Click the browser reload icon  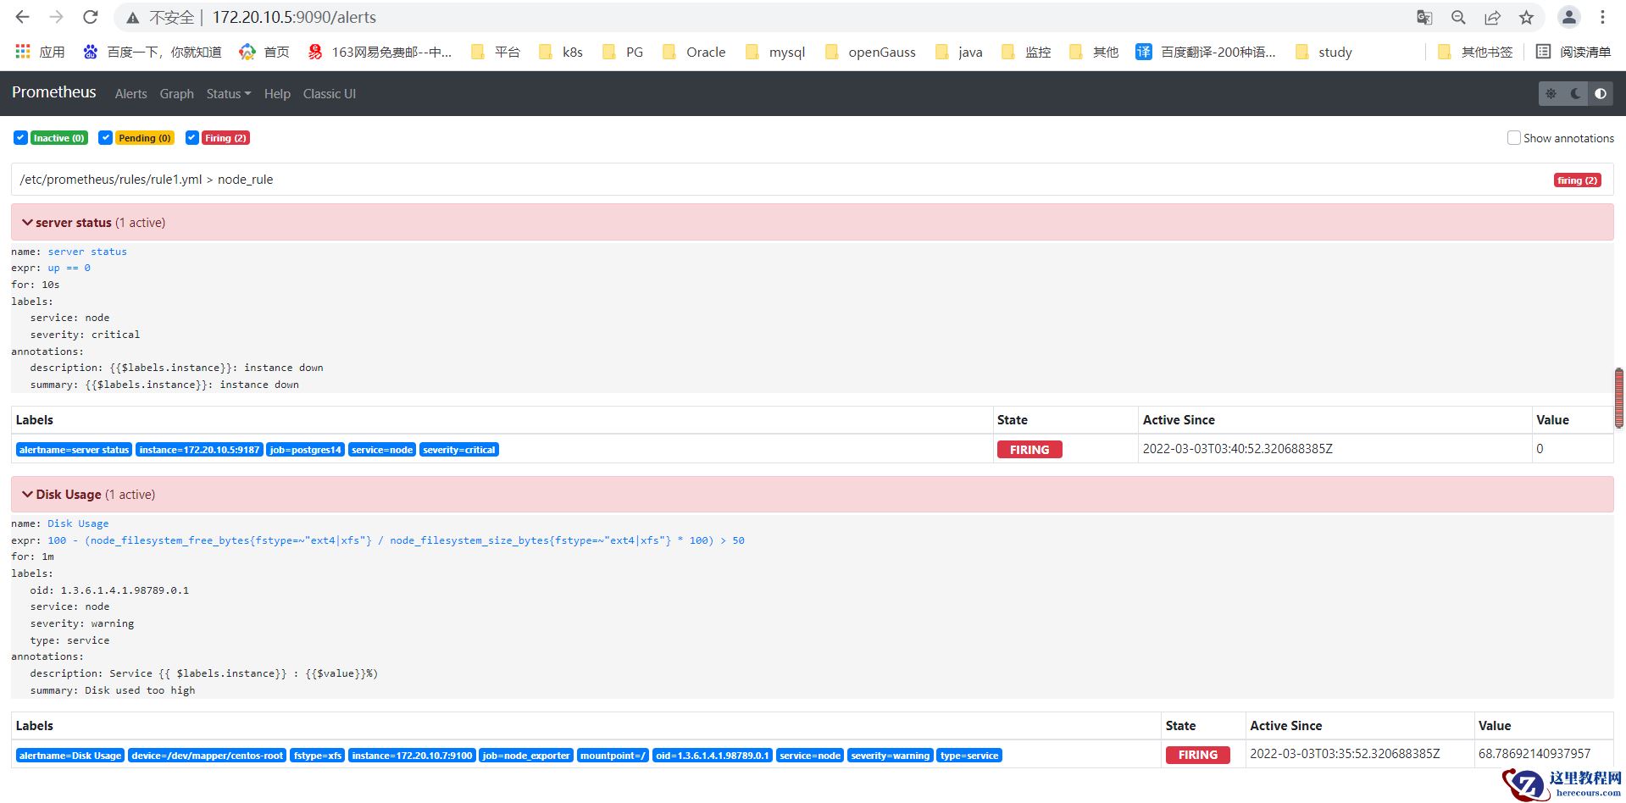[x=91, y=18]
